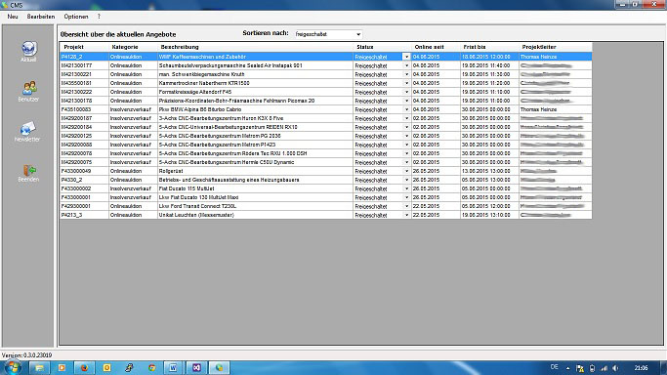Open status dropdown for project P4128_2
Viewport: 667px width, 375px height.
[406, 57]
